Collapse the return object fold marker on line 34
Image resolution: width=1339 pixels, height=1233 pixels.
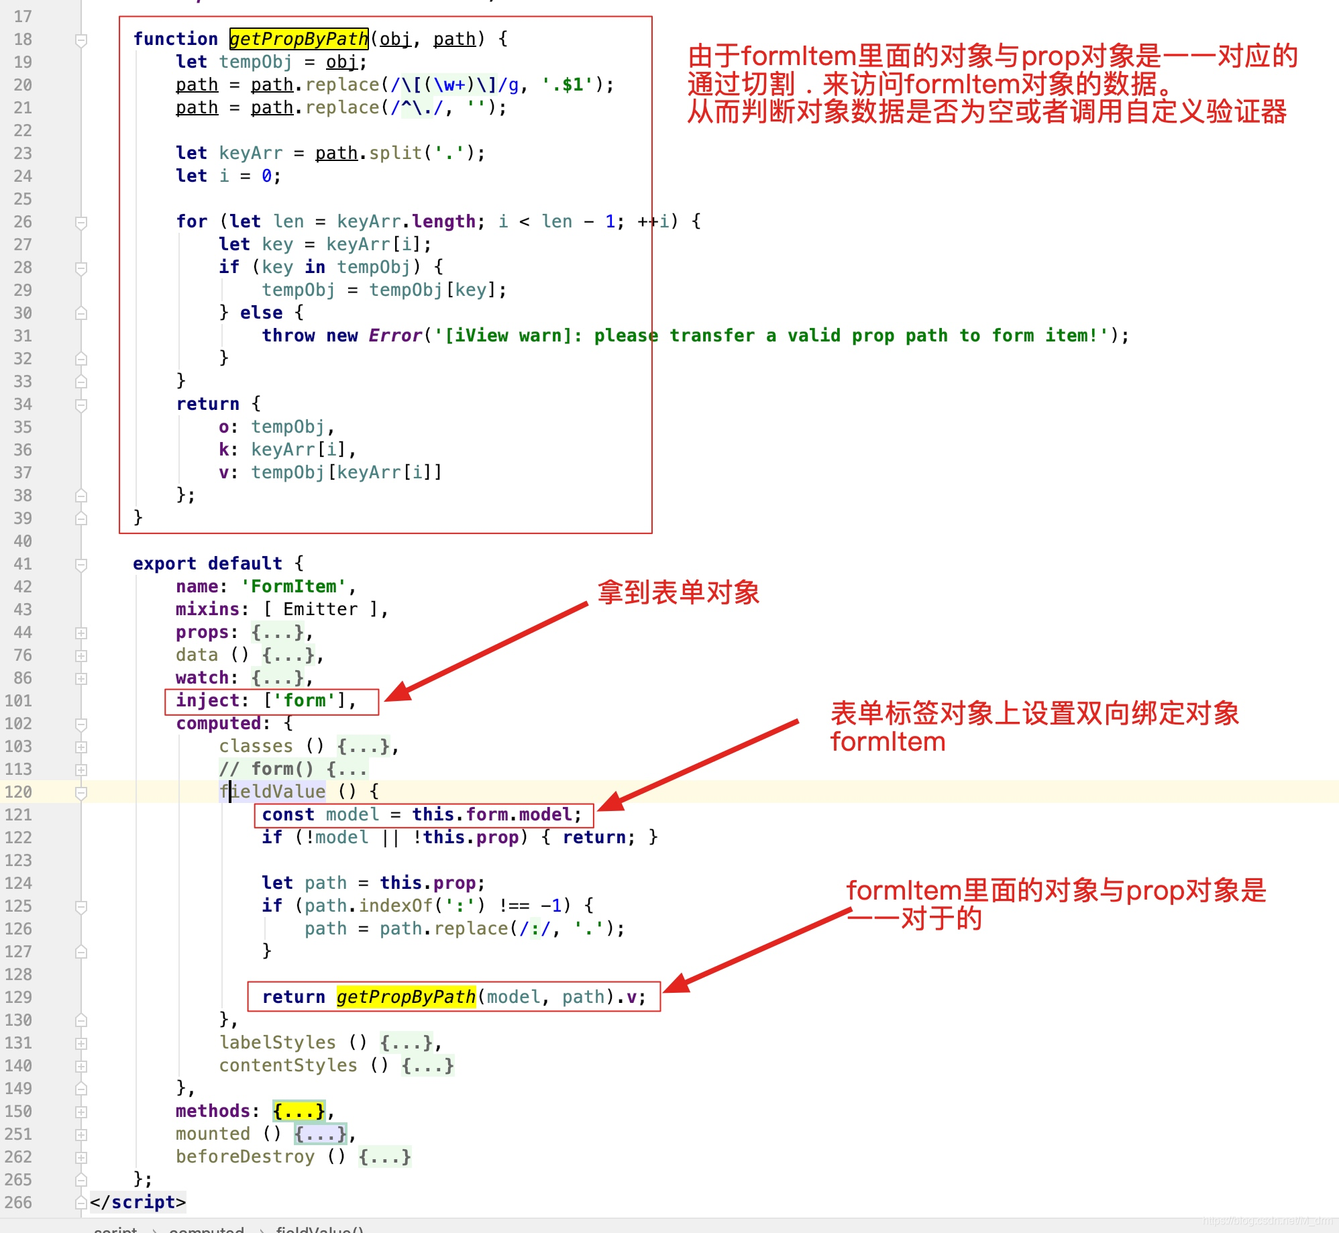pyautogui.click(x=81, y=405)
